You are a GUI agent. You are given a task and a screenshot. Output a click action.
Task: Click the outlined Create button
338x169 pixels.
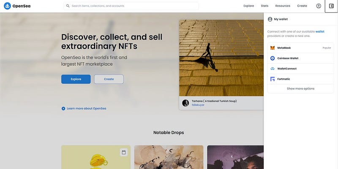pos(109,79)
